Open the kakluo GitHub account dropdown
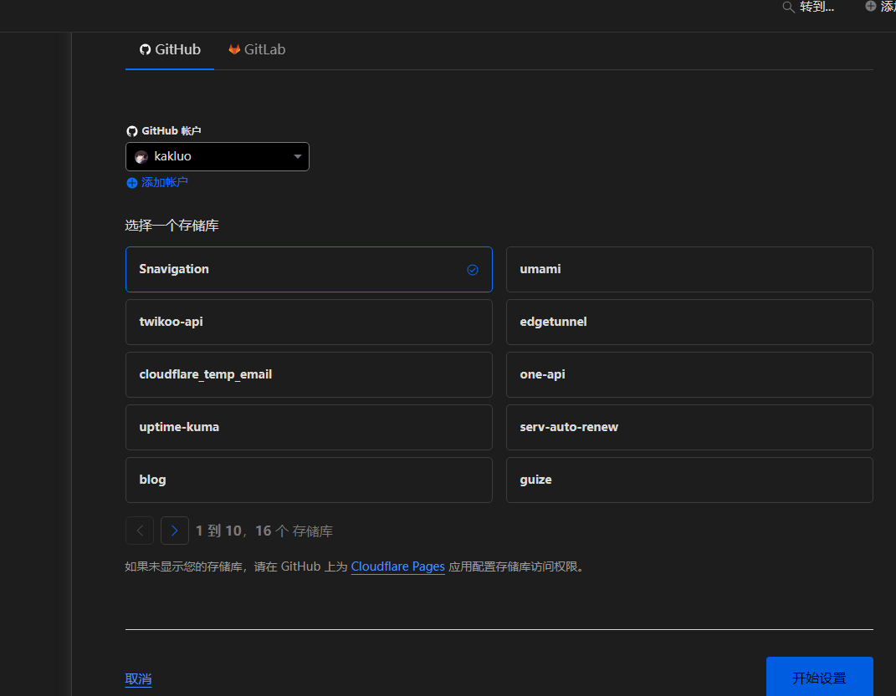The width and height of the screenshot is (896, 696). click(x=218, y=156)
